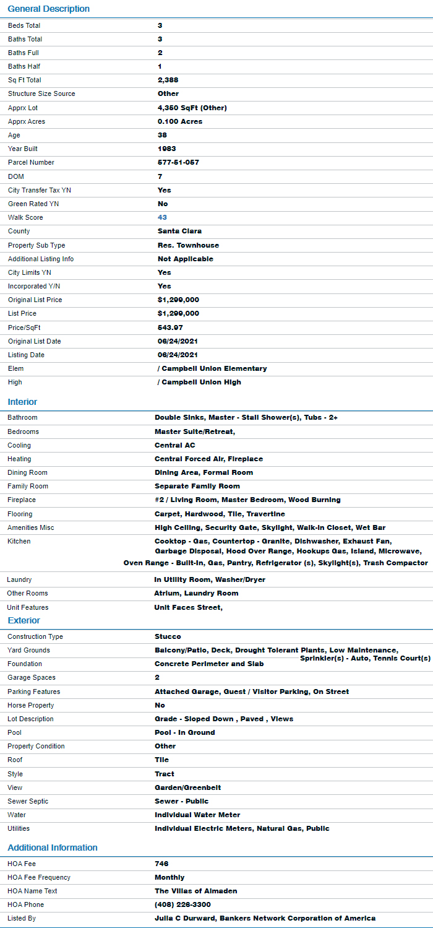Image resolution: width=433 pixels, height=928 pixels.
Task: Select Cooling value Central AC
Action: click(x=175, y=445)
